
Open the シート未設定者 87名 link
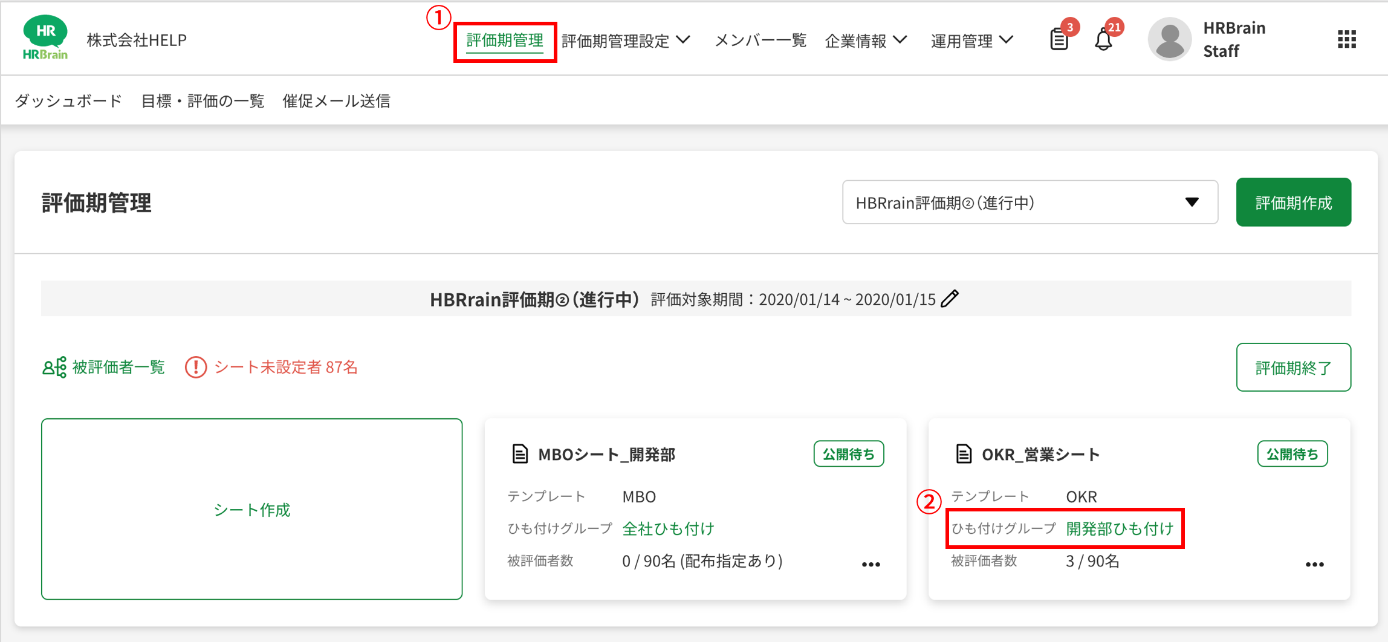tap(286, 367)
